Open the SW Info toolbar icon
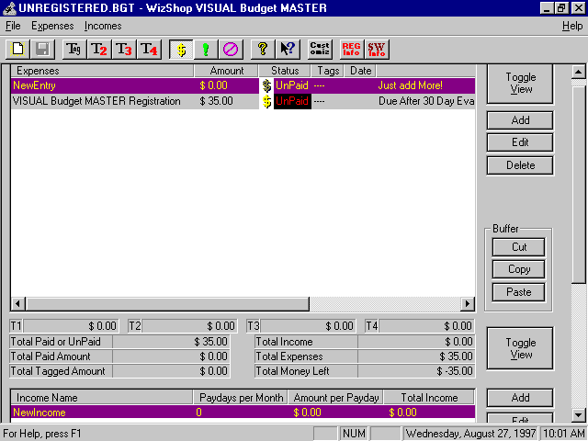This screenshot has width=588, height=441. tap(376, 49)
